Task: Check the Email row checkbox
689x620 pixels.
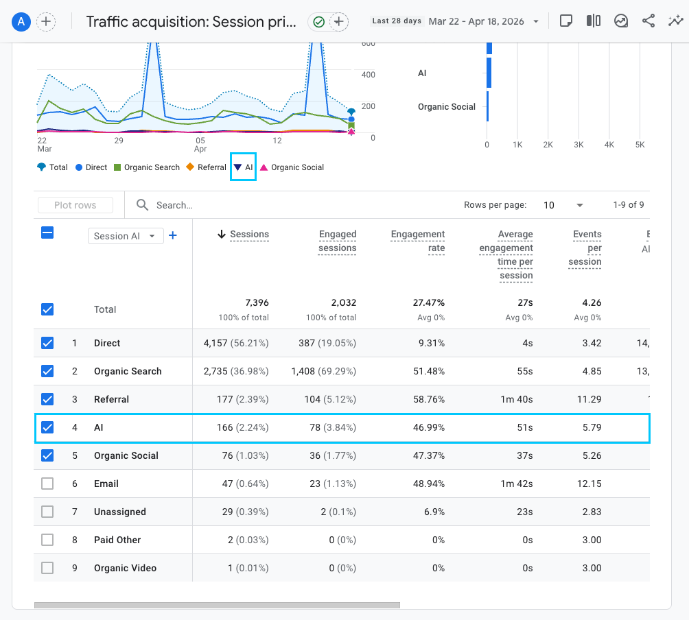Action: point(47,484)
